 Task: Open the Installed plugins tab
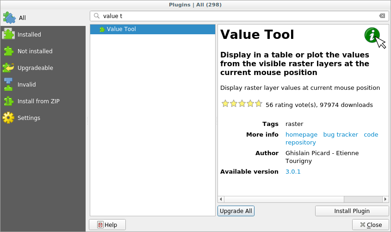click(x=29, y=35)
